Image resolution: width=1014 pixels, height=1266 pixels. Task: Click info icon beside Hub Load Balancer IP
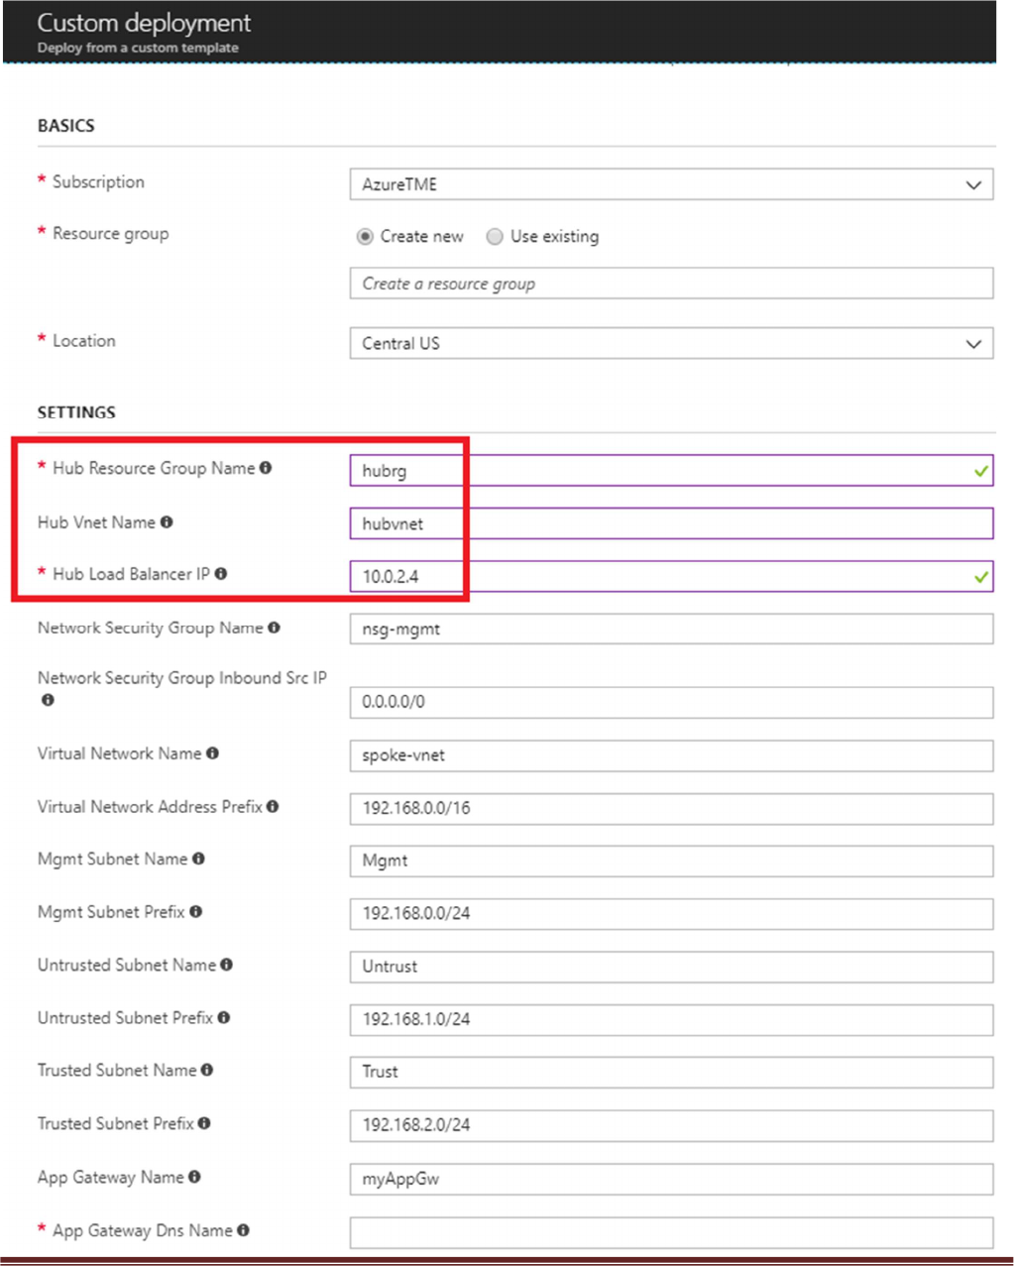click(221, 574)
